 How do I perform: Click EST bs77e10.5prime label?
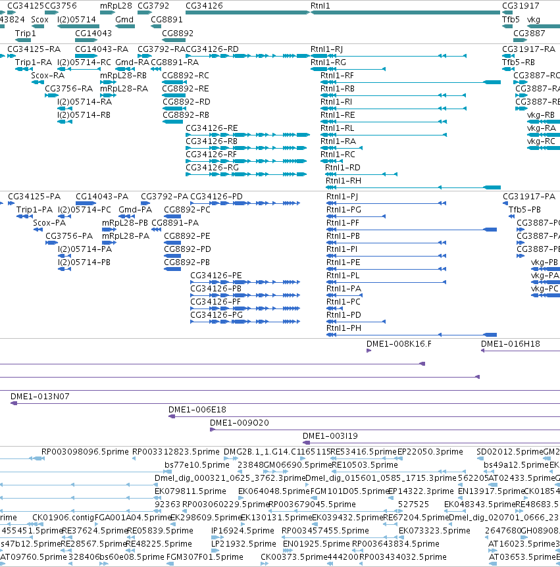pyautogui.click(x=197, y=465)
